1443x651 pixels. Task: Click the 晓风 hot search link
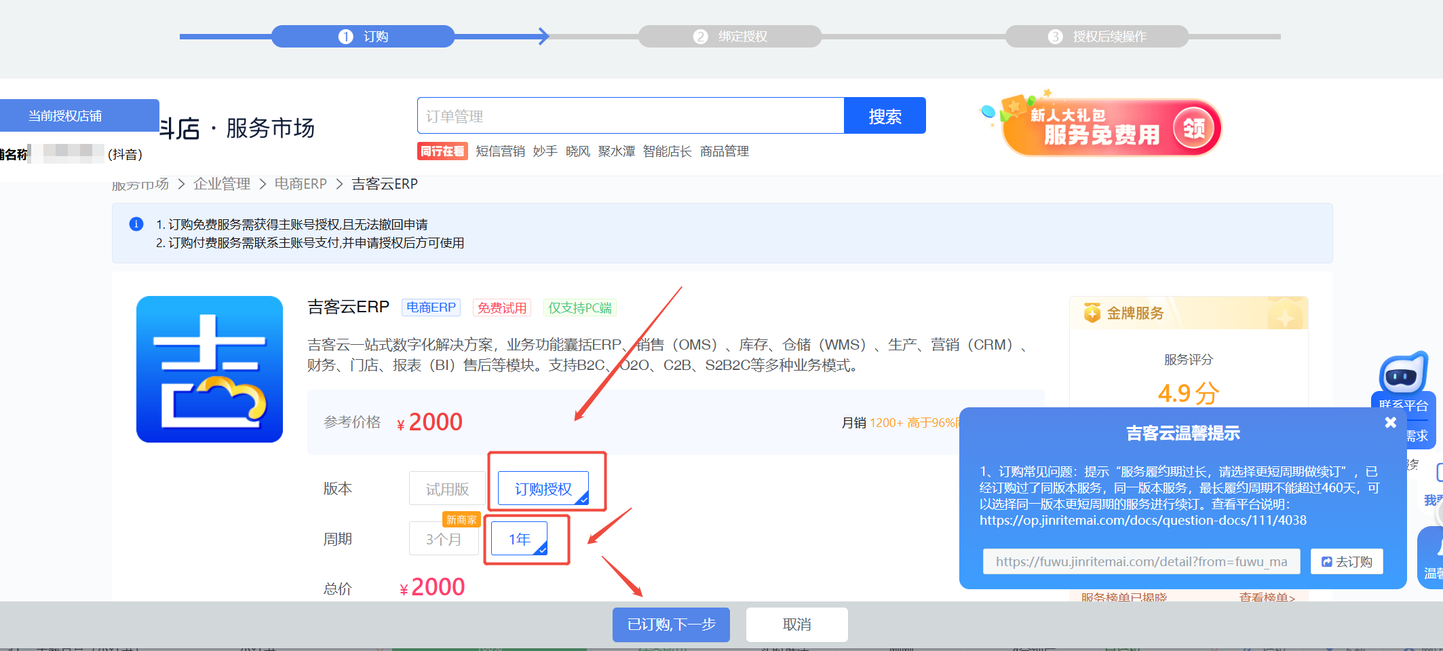578,151
